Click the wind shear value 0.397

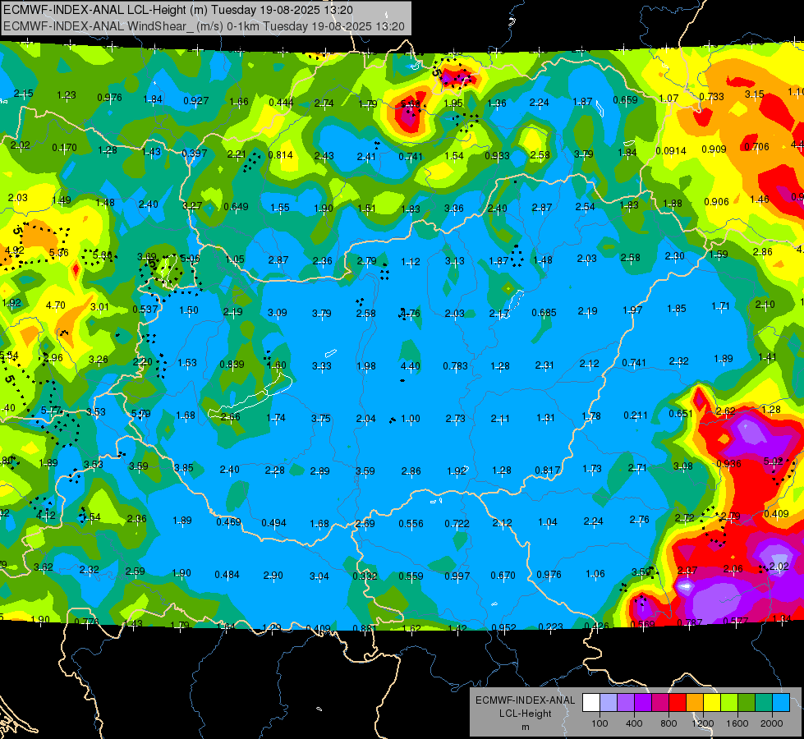click(195, 153)
